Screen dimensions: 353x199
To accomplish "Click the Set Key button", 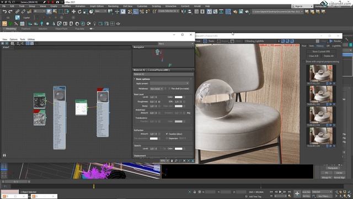I will pos(306,196).
